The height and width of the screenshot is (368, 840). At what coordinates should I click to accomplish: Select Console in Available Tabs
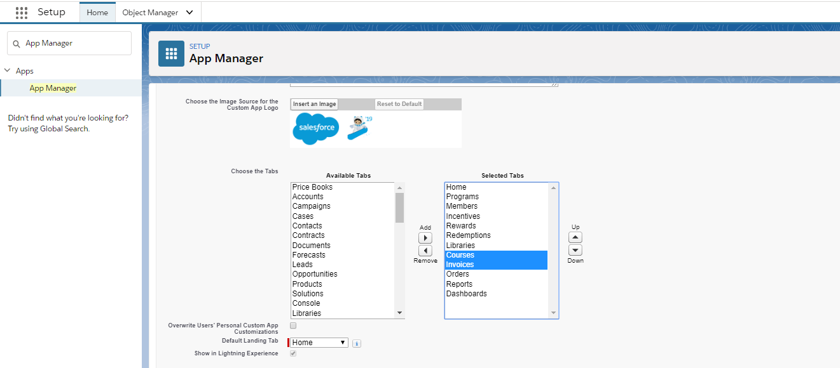343,303
